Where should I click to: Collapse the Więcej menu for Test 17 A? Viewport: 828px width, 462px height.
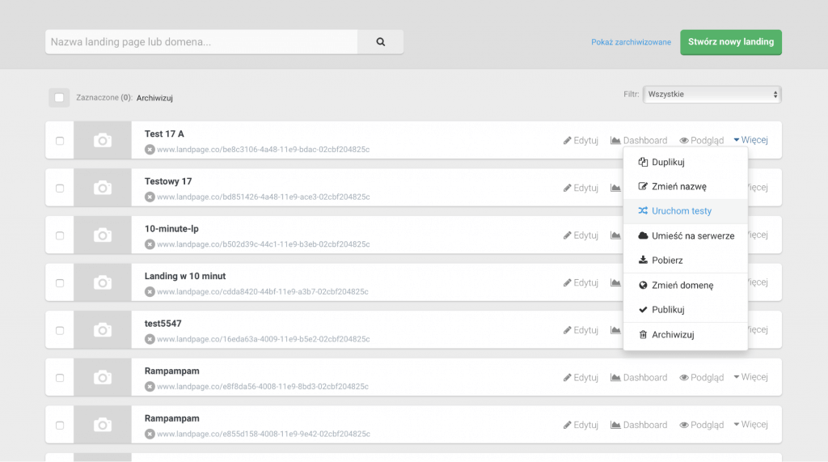[x=750, y=140]
